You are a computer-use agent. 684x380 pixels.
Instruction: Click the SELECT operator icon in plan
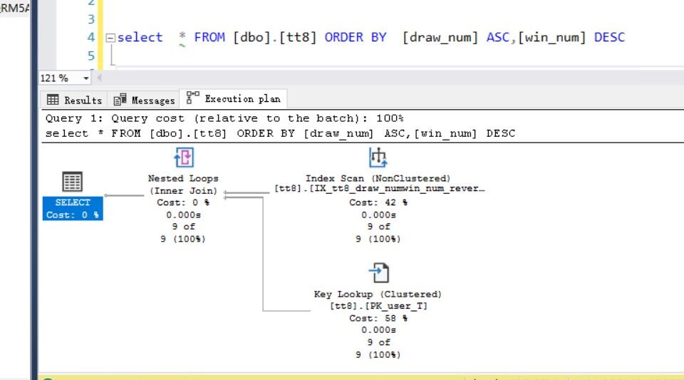point(72,182)
